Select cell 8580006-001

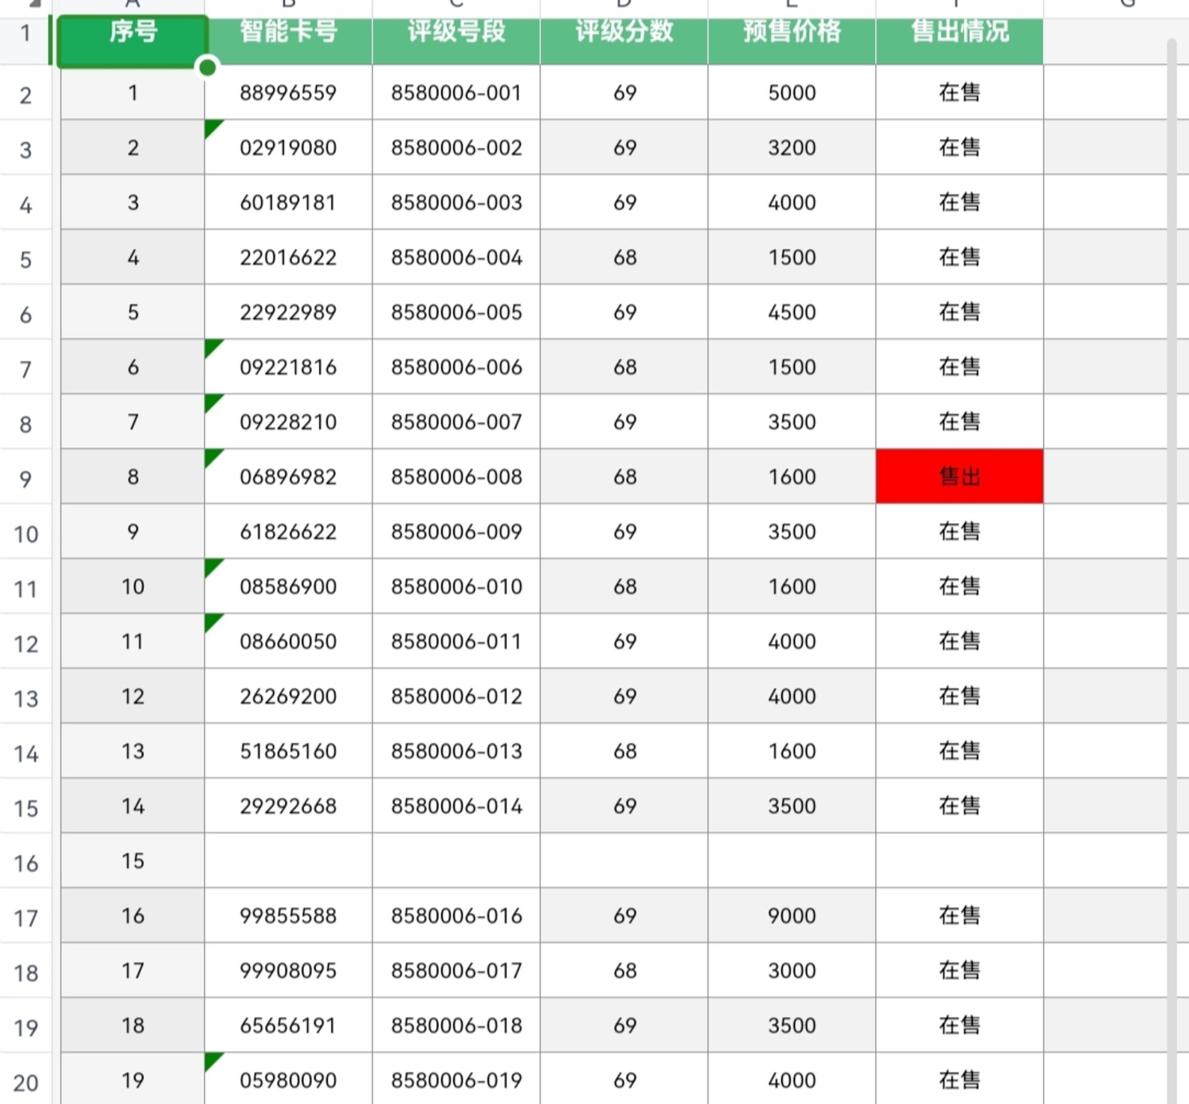coord(456,92)
